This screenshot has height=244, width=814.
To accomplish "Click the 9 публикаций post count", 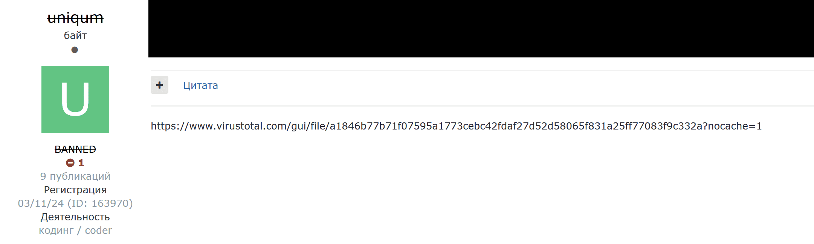I will point(75,176).
